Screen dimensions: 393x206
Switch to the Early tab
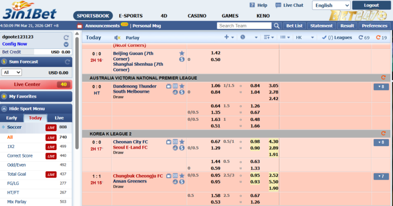coord(12,118)
